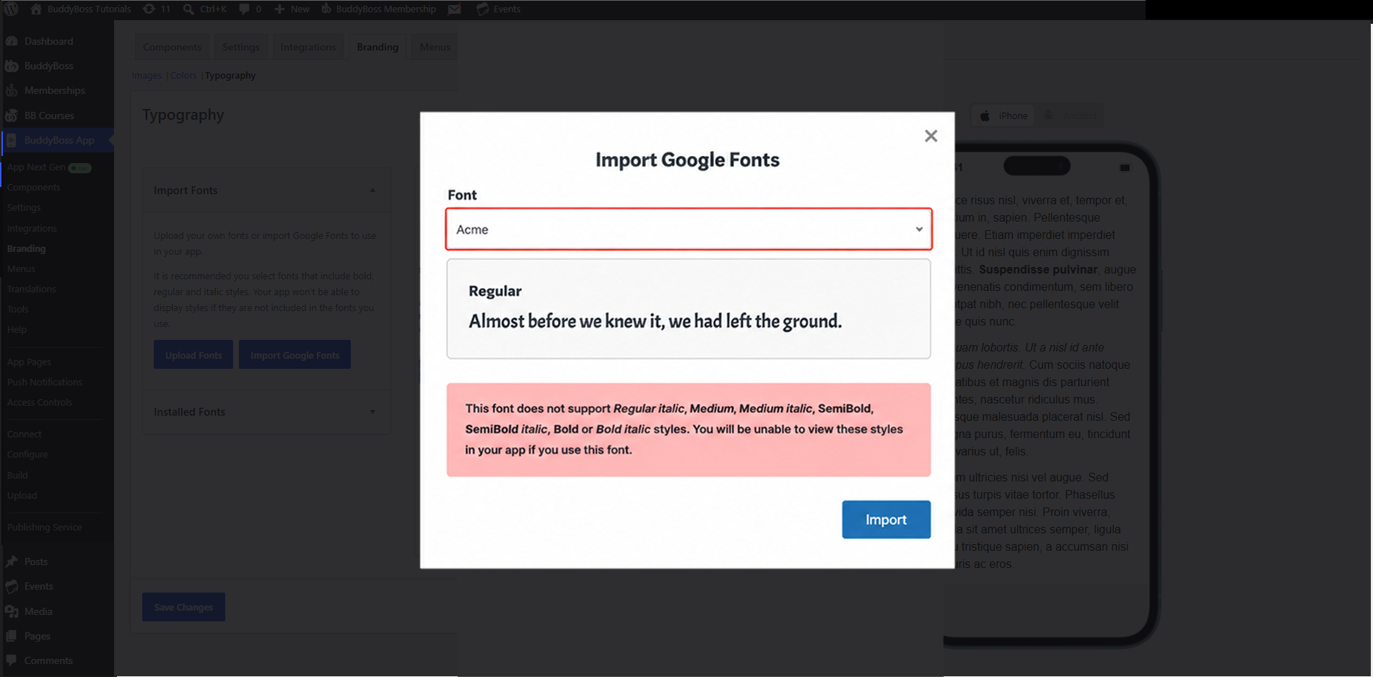
Task: Open Configure in the sidebar
Action: point(27,454)
